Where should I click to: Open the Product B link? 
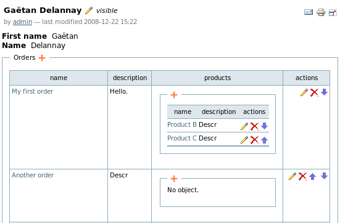[182, 124]
